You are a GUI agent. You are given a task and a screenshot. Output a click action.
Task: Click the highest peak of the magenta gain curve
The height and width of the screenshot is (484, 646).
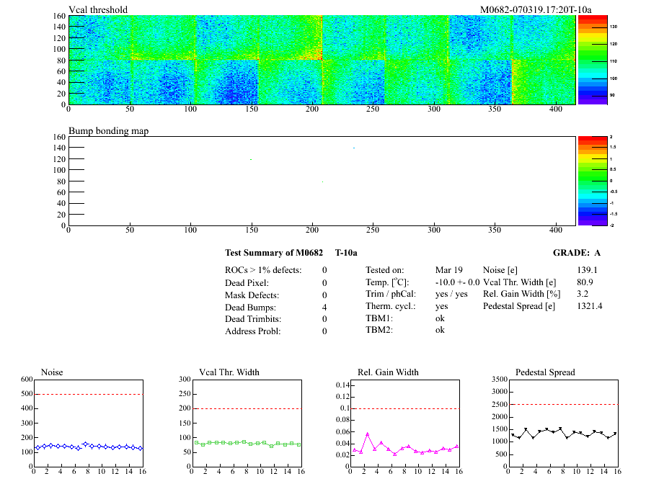point(367,434)
